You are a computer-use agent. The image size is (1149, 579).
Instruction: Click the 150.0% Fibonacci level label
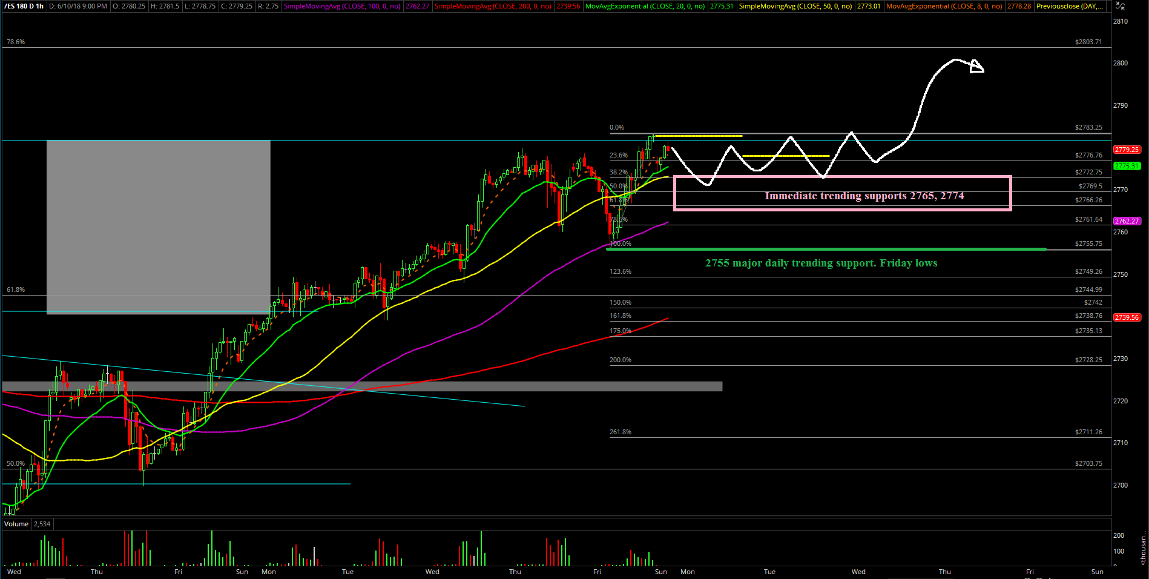point(621,302)
